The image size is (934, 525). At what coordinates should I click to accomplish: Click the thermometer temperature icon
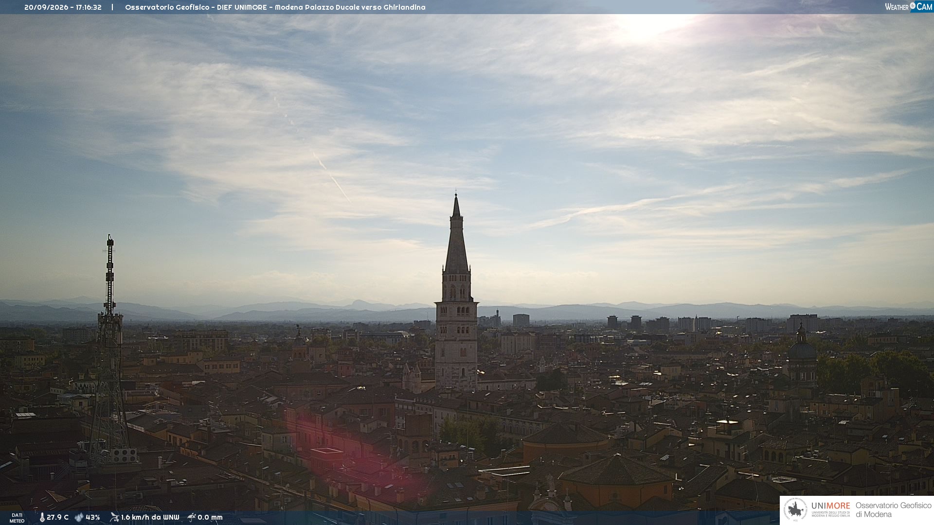pyautogui.click(x=42, y=517)
